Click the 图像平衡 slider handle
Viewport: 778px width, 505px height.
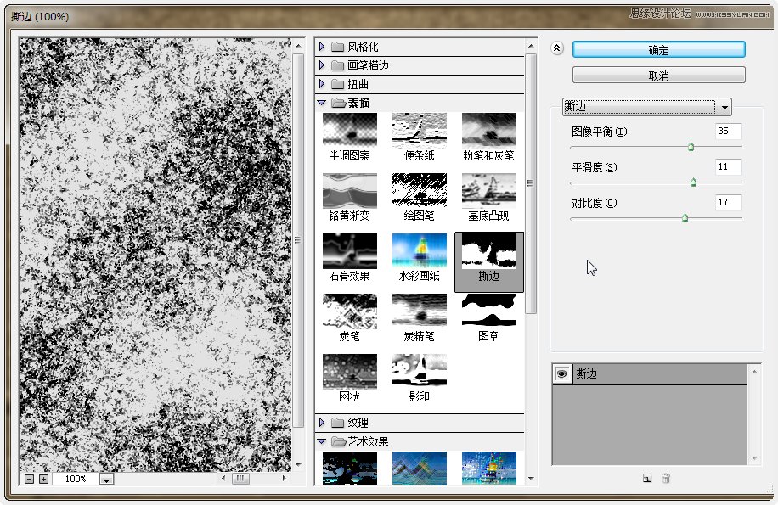(691, 147)
